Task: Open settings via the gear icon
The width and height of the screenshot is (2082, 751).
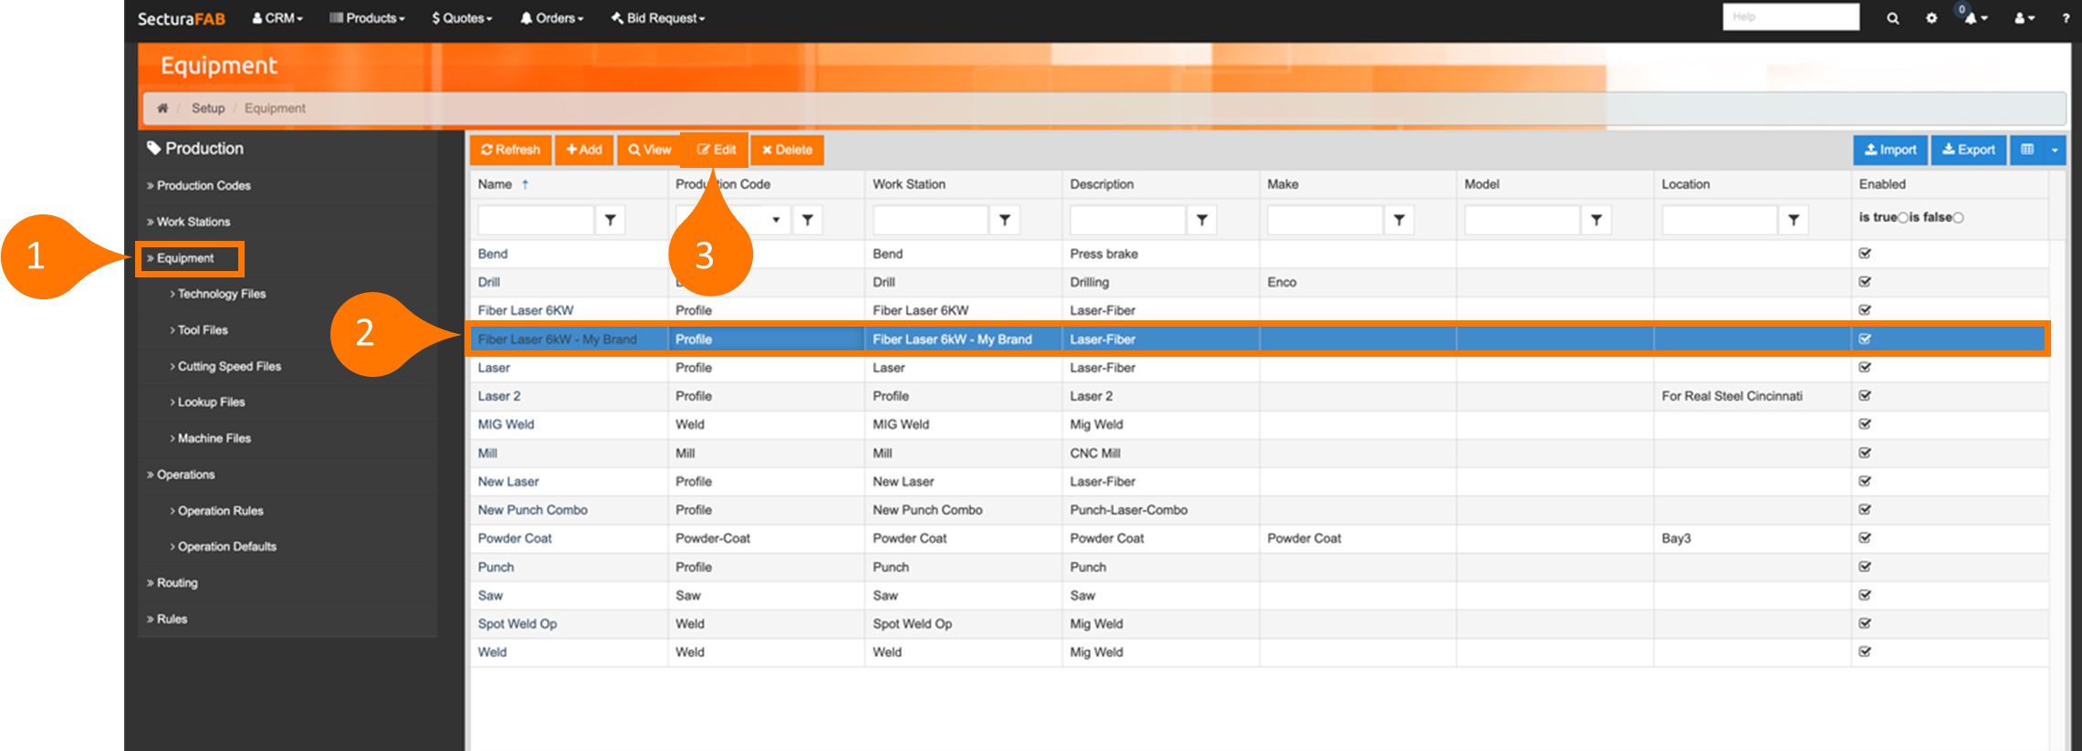Action: point(1931,18)
